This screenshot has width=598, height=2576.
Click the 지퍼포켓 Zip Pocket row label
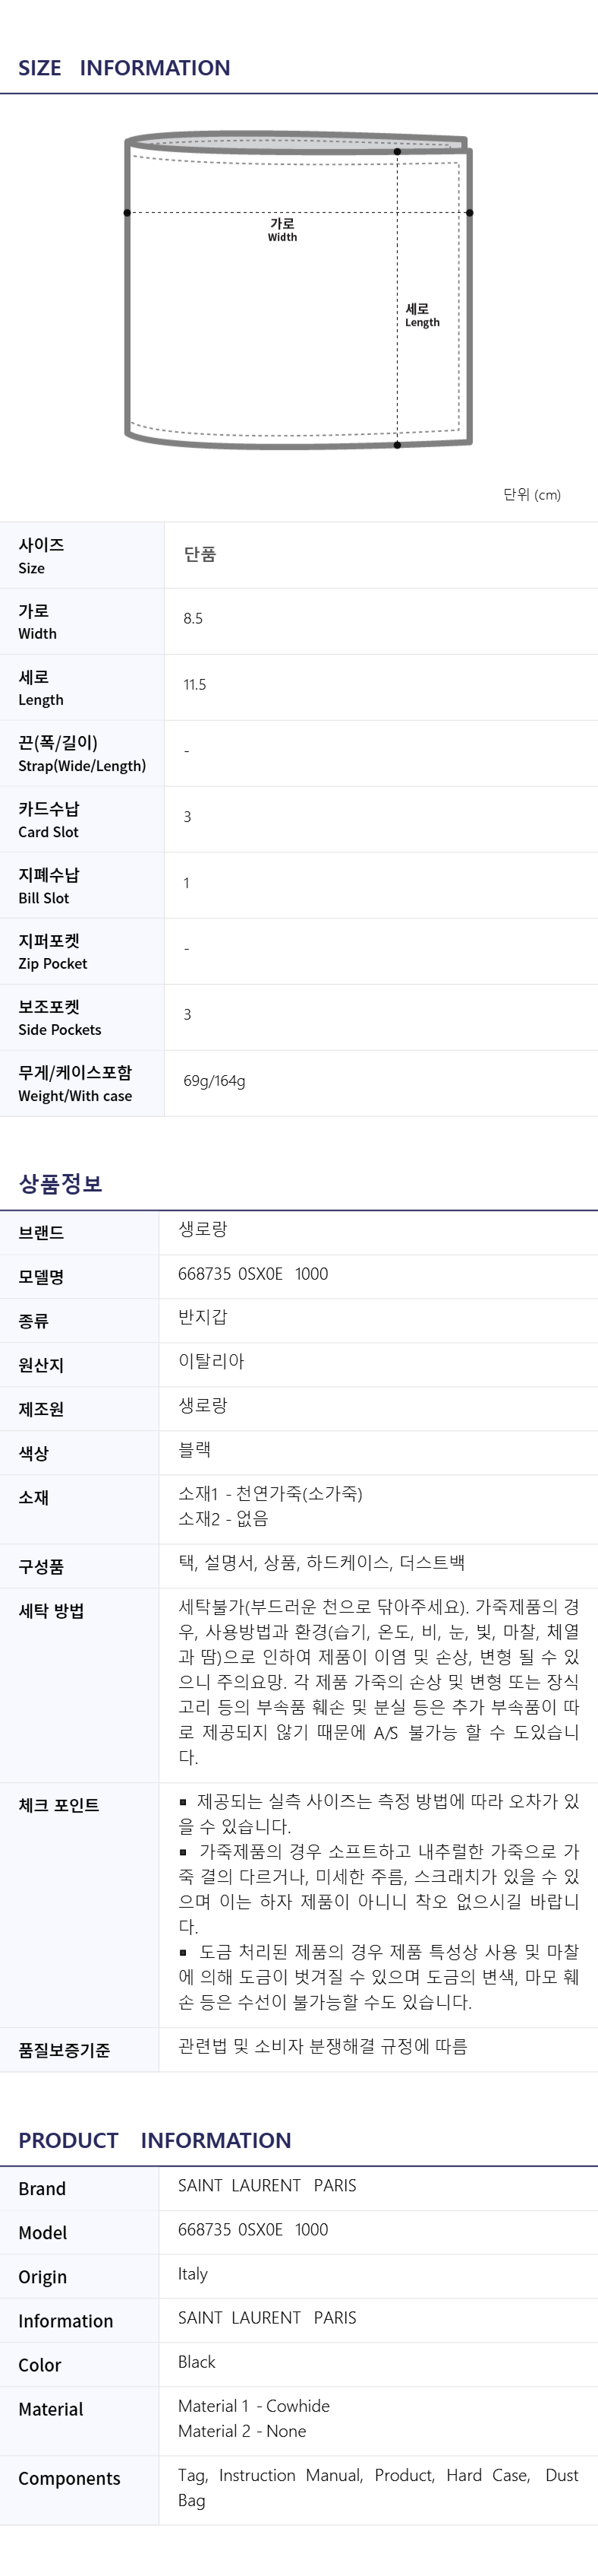click(52, 951)
